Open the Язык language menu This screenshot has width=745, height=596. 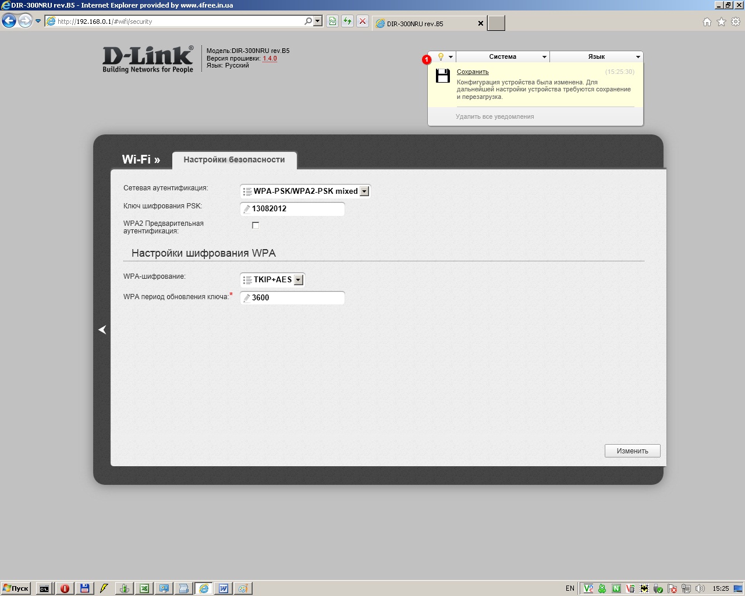[x=597, y=56]
